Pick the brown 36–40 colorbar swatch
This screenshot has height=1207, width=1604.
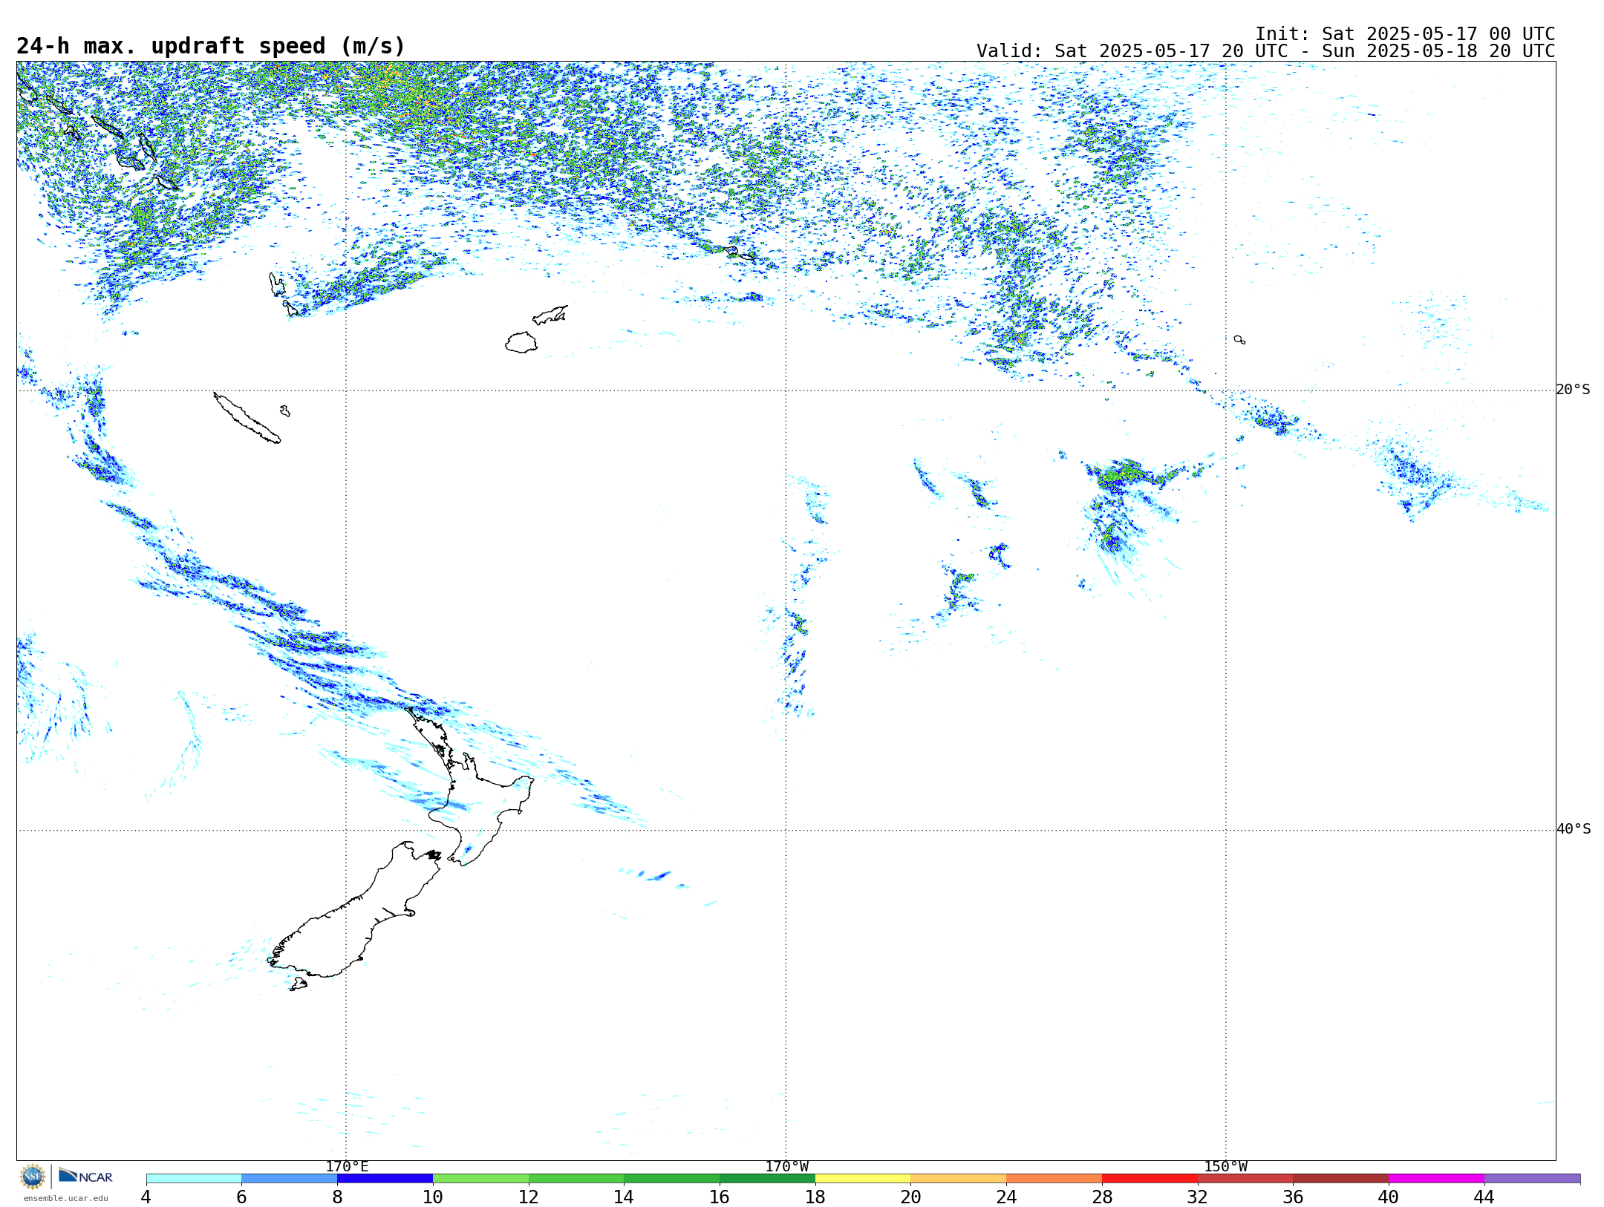[x=1341, y=1179]
